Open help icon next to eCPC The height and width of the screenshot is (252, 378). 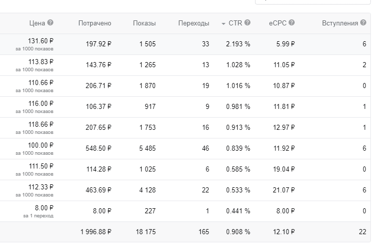tap(292, 22)
